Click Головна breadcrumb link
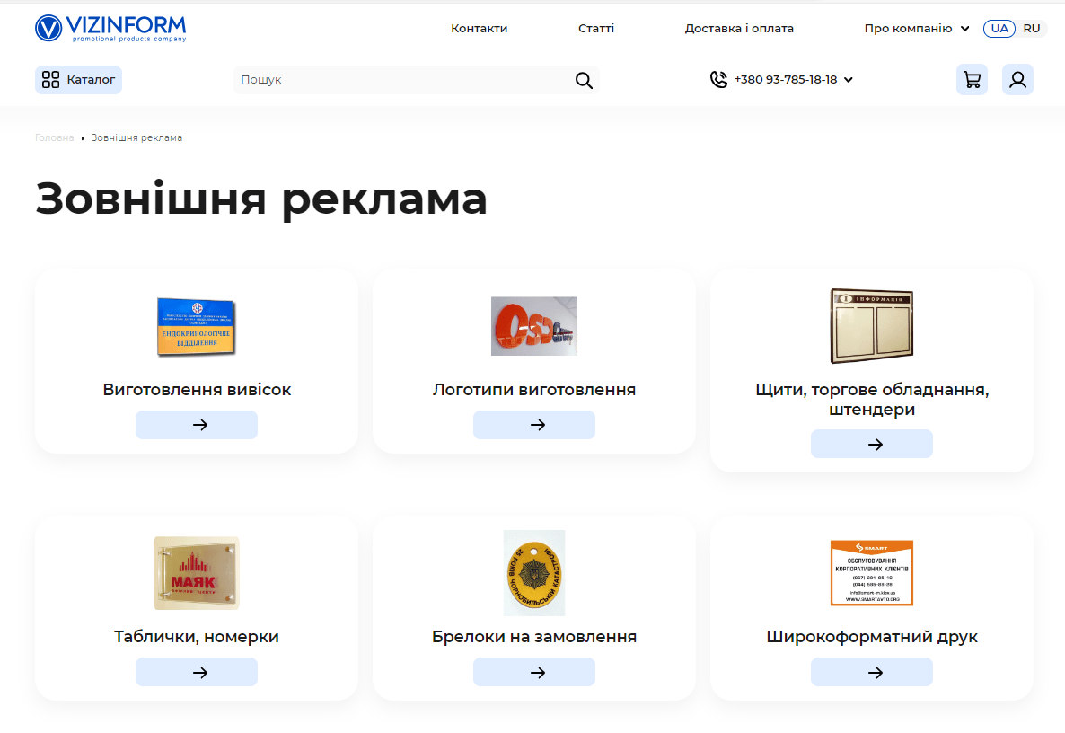Screen dimensions: 1065x733 [54, 138]
